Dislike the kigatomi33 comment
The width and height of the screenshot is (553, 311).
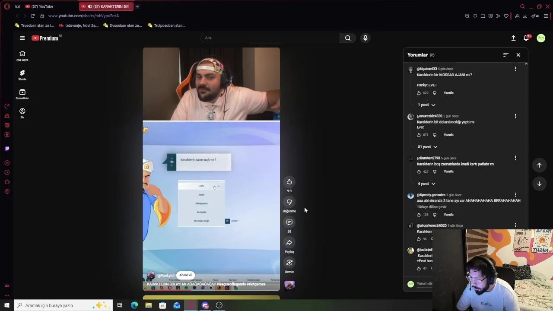coord(435,93)
